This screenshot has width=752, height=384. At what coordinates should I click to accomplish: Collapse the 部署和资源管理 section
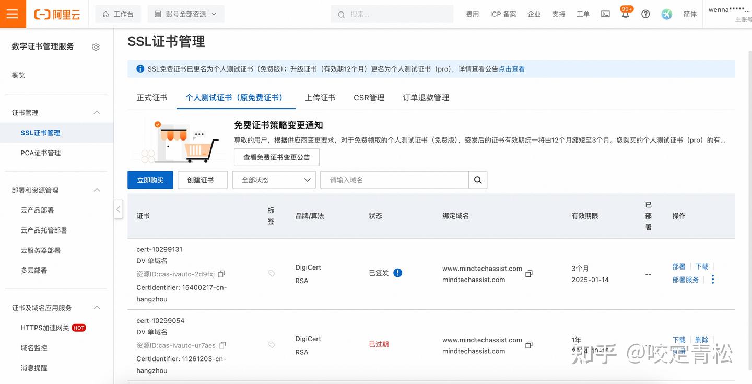click(97, 190)
